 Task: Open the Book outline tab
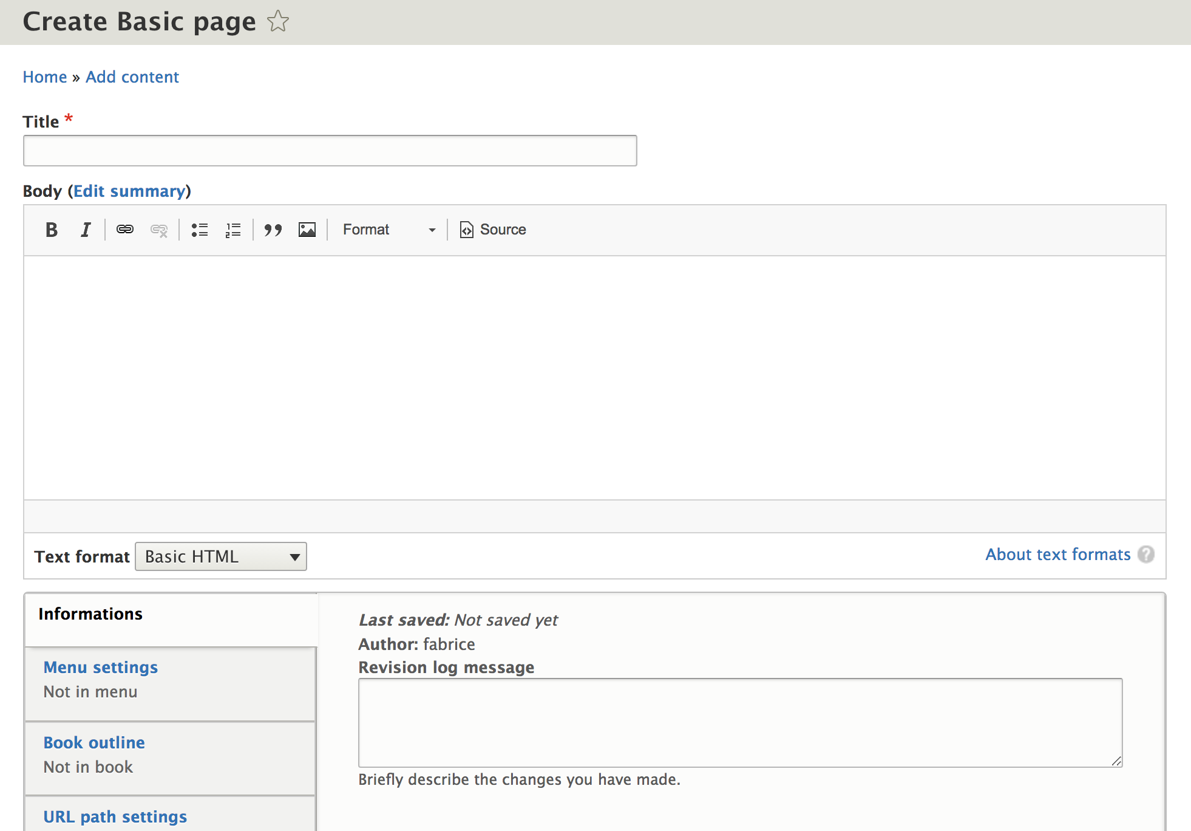170,759
